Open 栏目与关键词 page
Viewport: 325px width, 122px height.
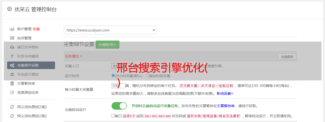click(28, 56)
